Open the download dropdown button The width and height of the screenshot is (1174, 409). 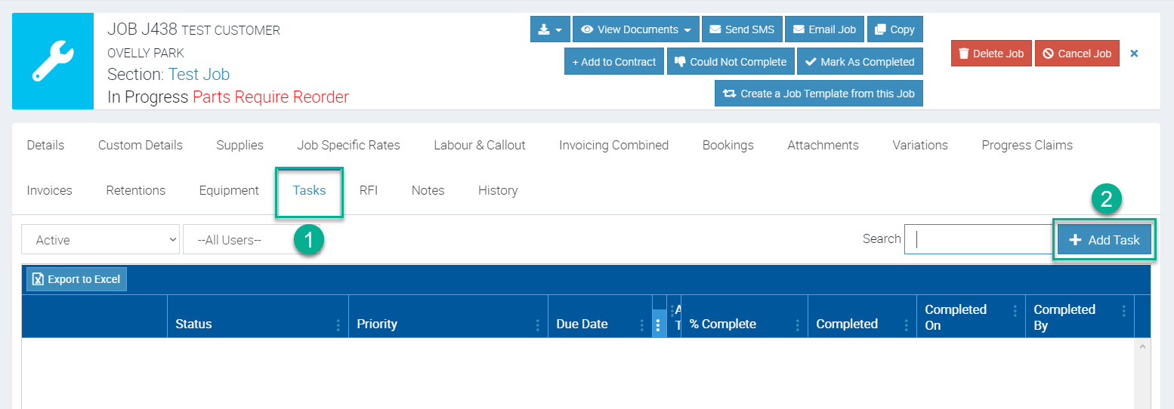coord(550,29)
